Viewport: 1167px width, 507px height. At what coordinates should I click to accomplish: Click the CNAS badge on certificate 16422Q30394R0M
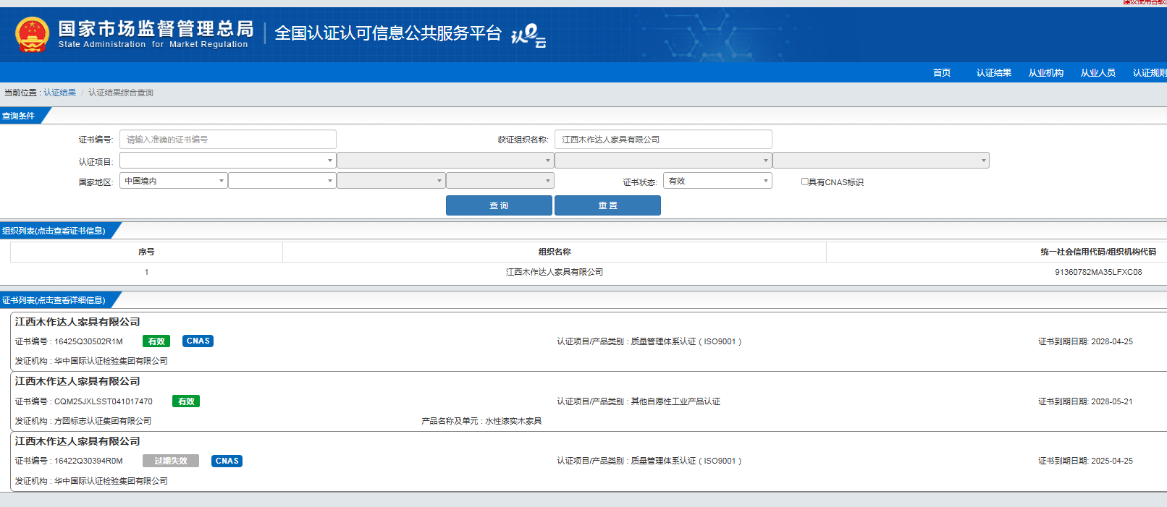coord(227,461)
